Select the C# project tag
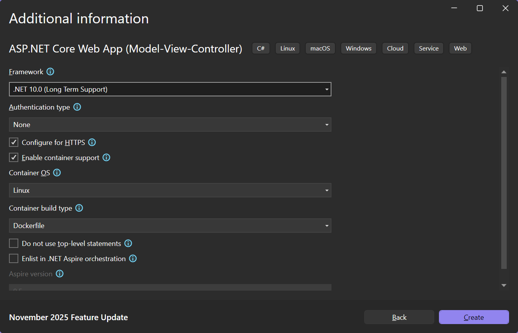The height and width of the screenshot is (333, 518). coord(261,48)
